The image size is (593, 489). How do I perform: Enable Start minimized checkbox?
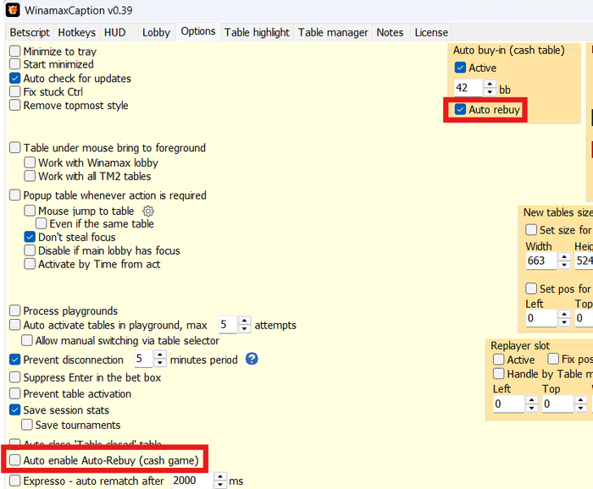point(14,63)
